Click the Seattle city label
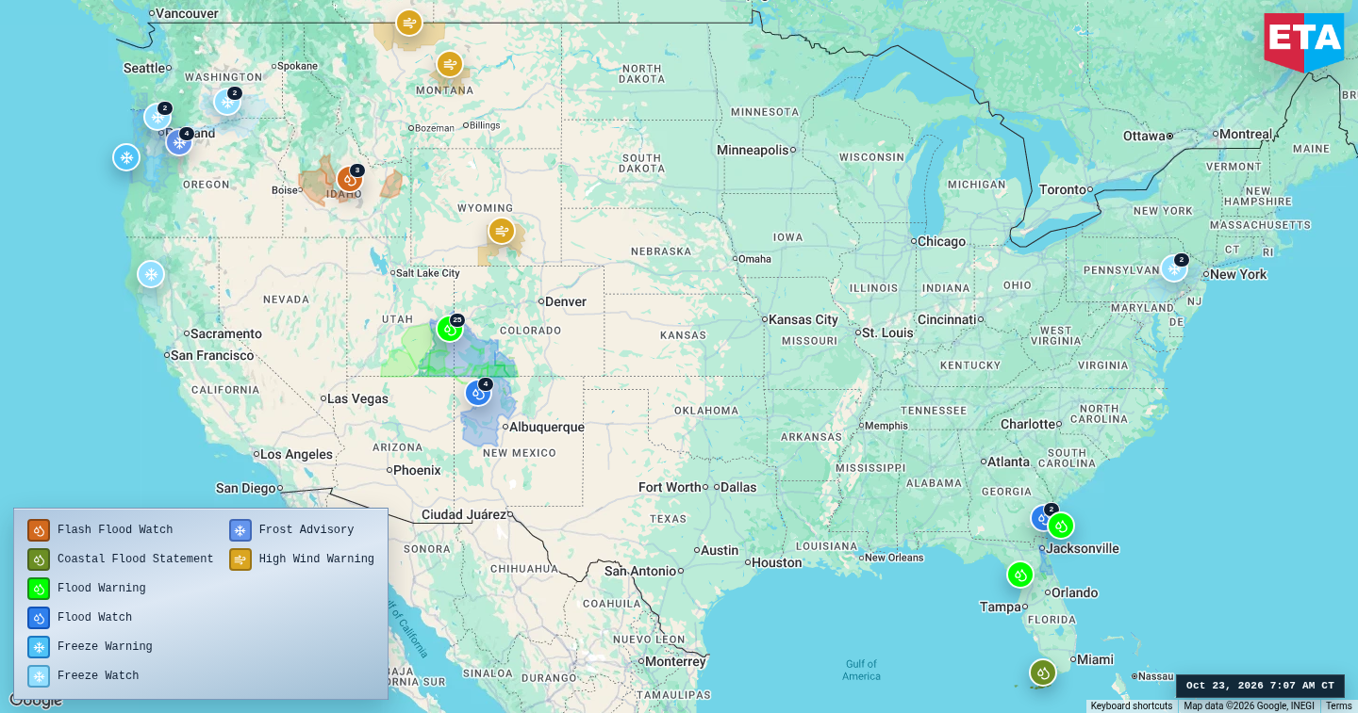Image resolution: width=1358 pixels, height=713 pixels. point(144,69)
